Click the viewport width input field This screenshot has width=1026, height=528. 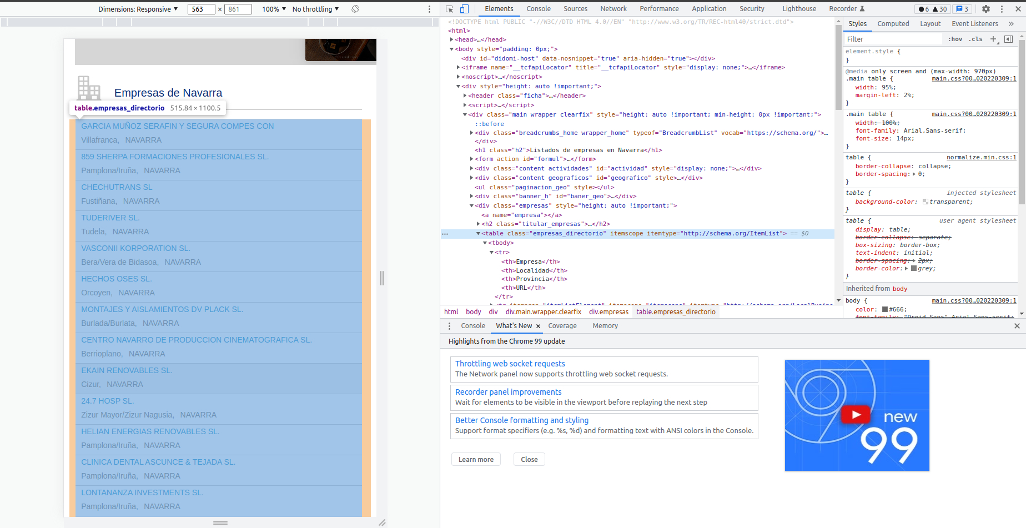[x=201, y=9]
